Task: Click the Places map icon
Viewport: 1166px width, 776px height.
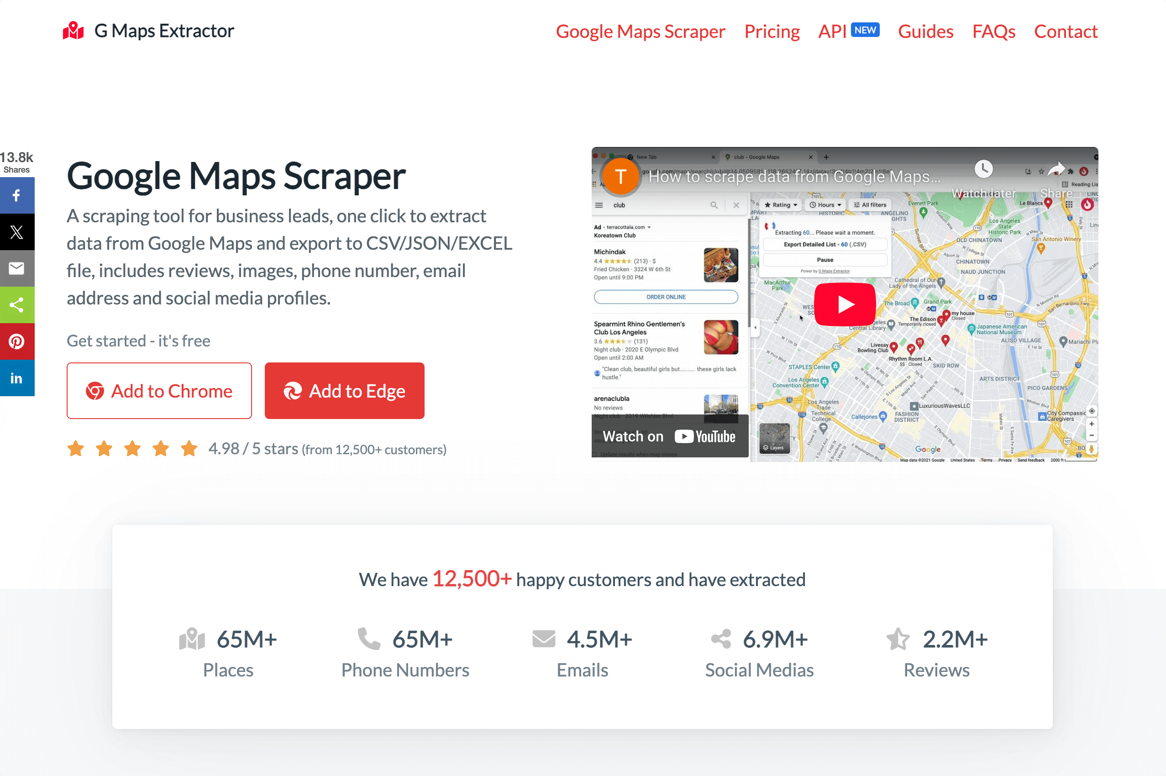Action: point(192,639)
